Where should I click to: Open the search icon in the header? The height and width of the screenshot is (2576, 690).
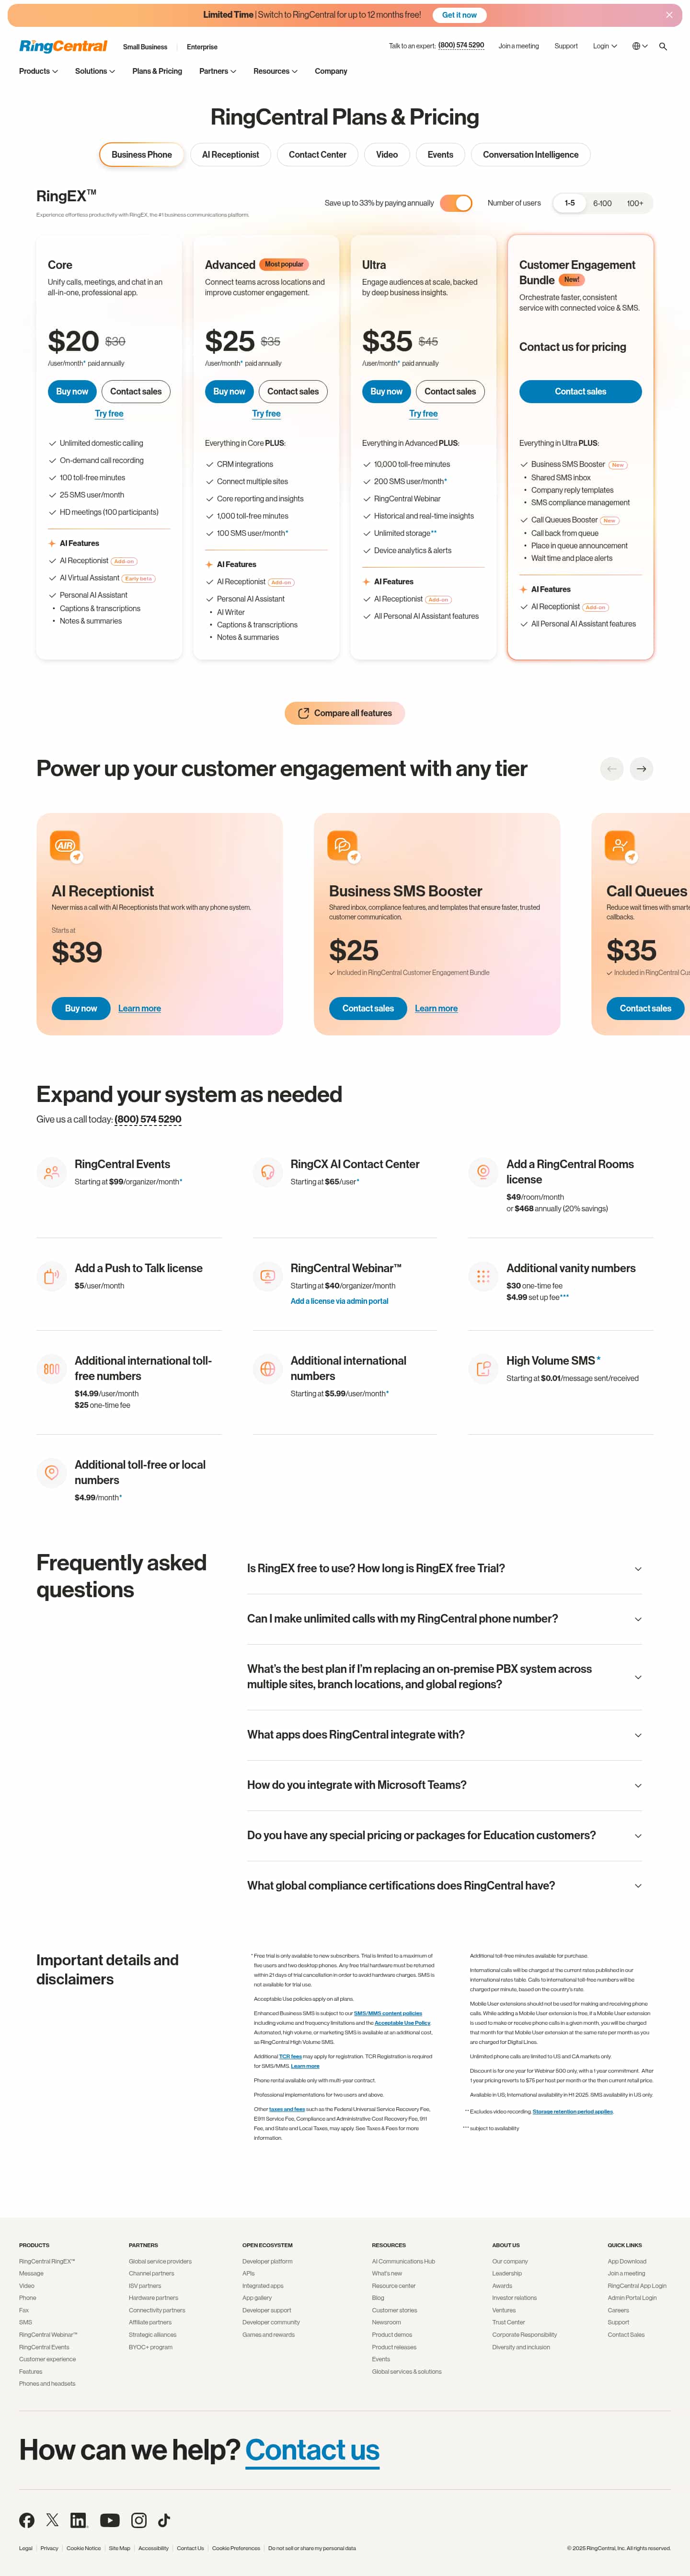tap(663, 46)
